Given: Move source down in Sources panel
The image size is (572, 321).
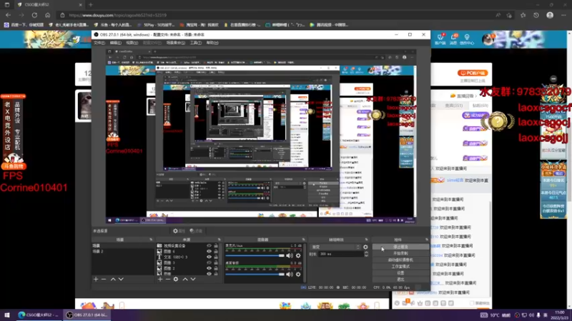Looking at the screenshot, I should pyautogui.click(x=193, y=279).
